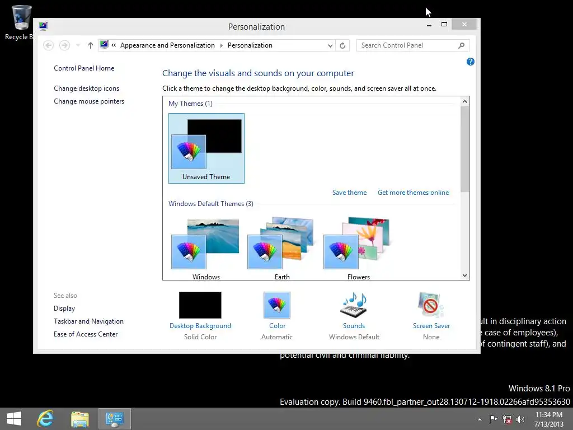Image resolution: width=573 pixels, height=430 pixels.
Task: Click Get more themes online
Action: (414, 193)
